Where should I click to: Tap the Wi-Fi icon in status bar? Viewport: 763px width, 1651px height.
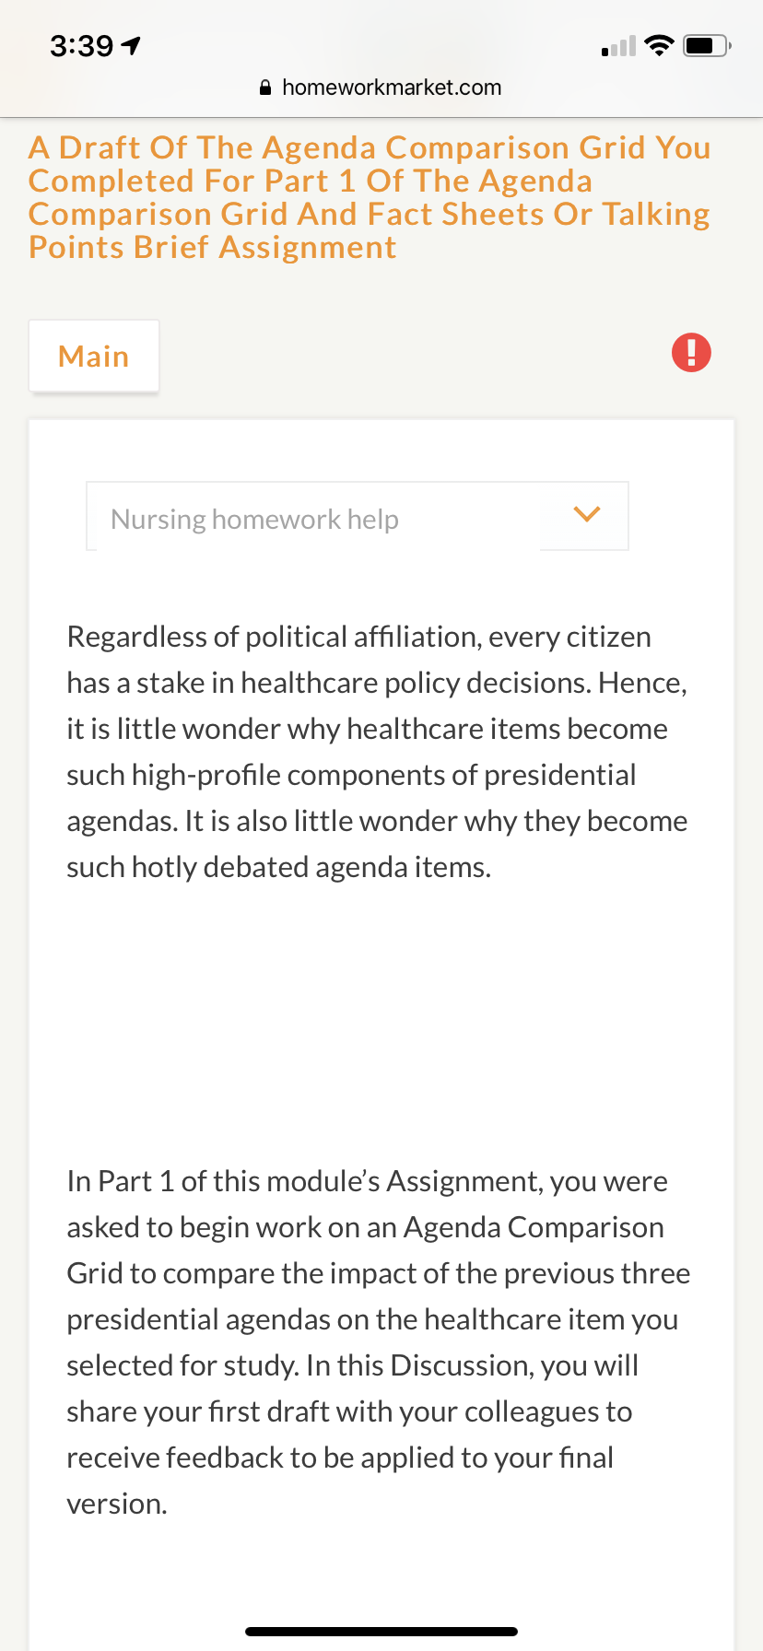pyautogui.click(x=659, y=45)
